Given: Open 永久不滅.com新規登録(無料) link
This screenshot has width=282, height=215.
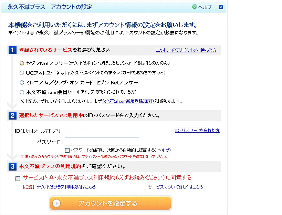Looking at the screenshot, I should pyautogui.click(x=128, y=101).
